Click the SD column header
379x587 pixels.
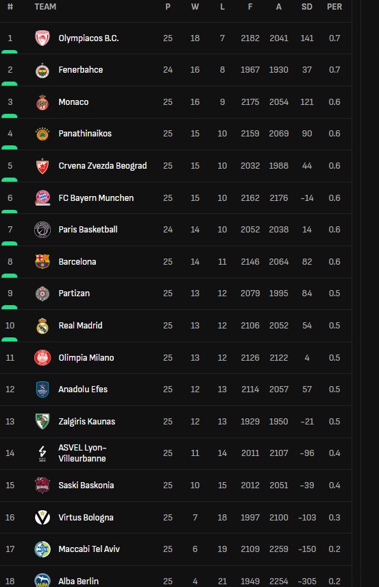(x=307, y=7)
